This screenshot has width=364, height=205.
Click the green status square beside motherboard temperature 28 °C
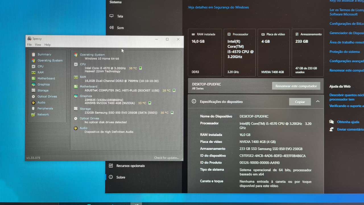(174, 91)
